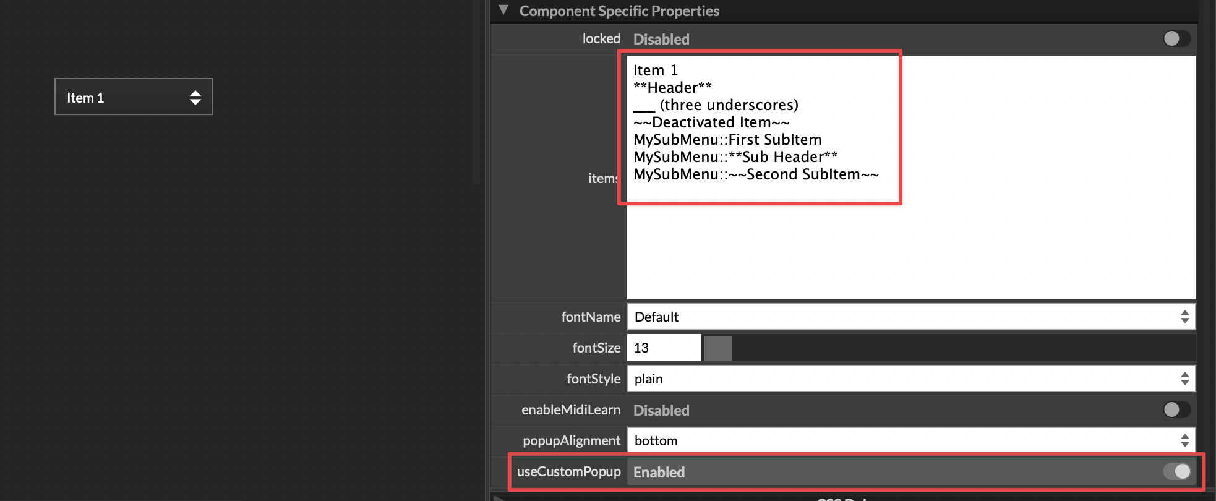Open the Item 1 combo box on canvas
1216x501 pixels.
[x=124, y=97]
